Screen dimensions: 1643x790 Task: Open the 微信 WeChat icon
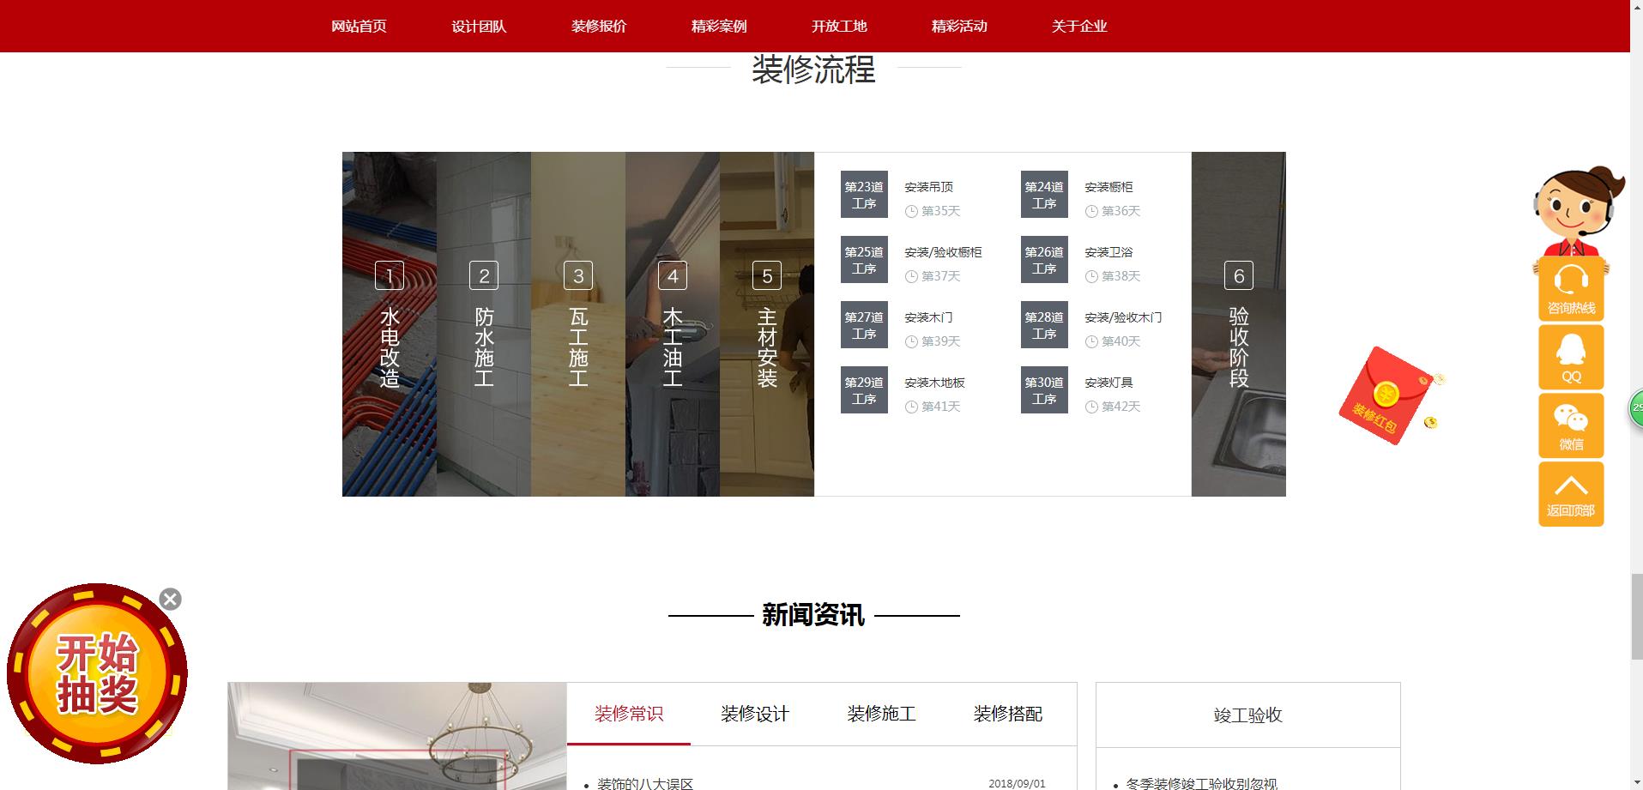point(1570,425)
